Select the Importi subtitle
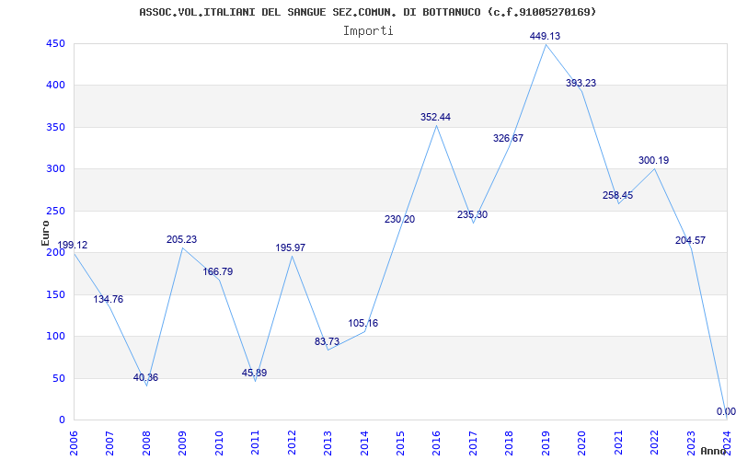The image size is (736, 460). pos(368,31)
